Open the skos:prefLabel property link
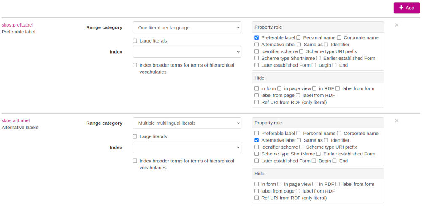The height and width of the screenshot is (206, 422). coord(17,25)
